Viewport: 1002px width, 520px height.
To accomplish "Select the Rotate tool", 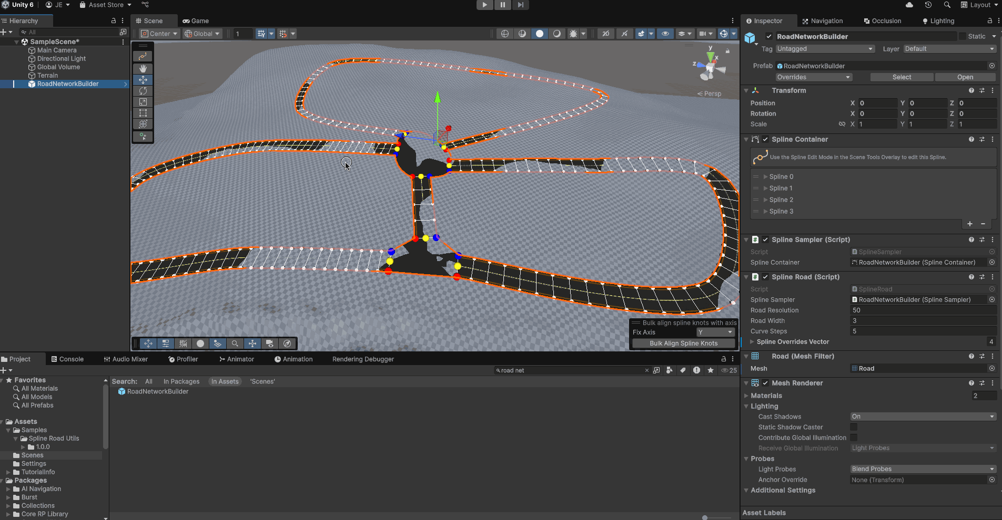I will coord(143,91).
